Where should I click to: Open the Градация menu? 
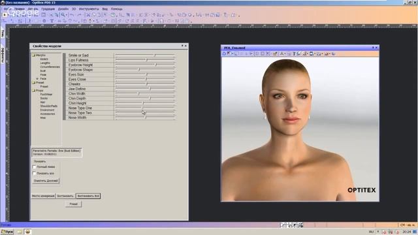tap(48, 8)
